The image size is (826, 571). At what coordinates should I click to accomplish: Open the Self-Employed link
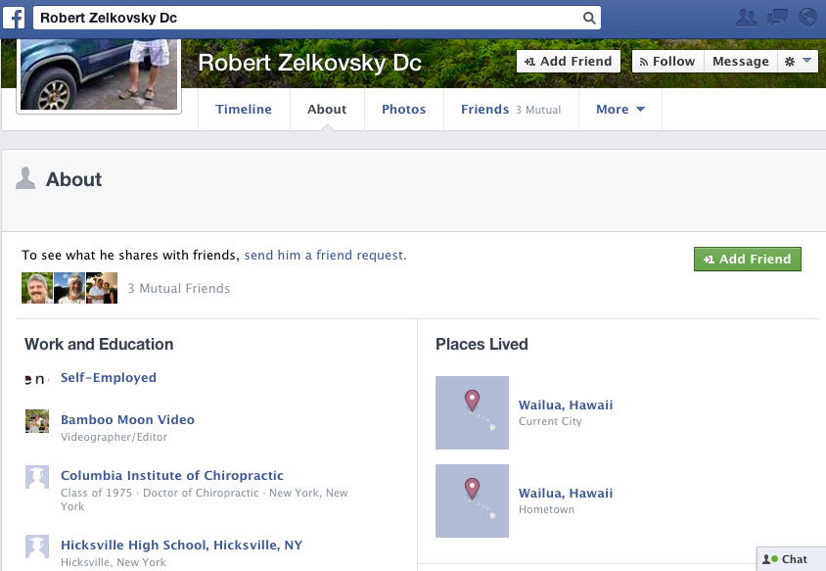[109, 378]
